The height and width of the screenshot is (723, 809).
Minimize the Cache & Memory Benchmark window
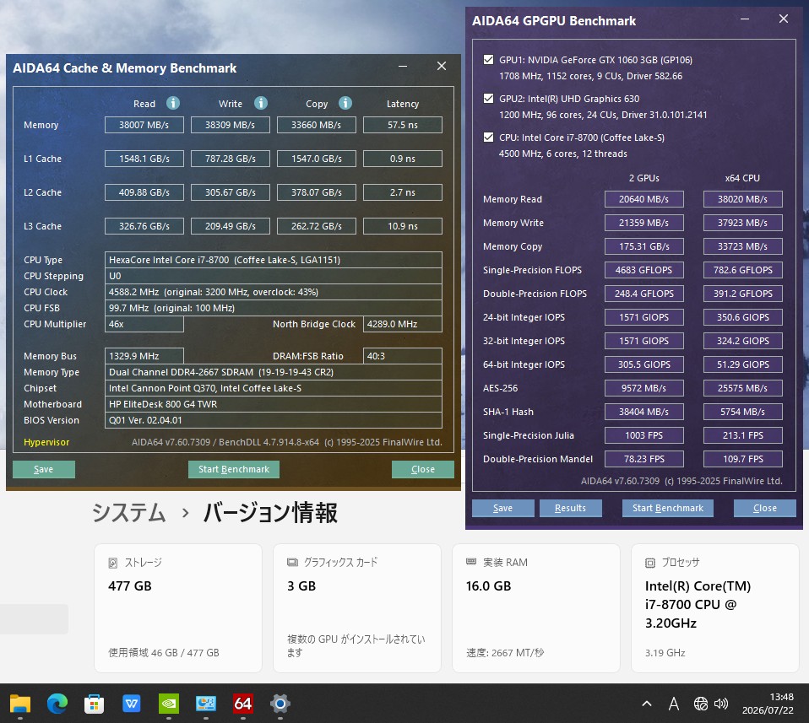[x=403, y=67]
